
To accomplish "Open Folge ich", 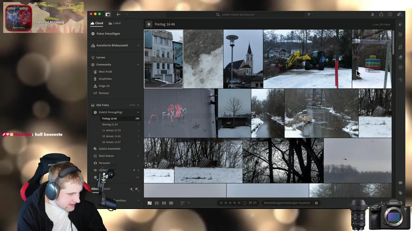I will pos(104,86).
